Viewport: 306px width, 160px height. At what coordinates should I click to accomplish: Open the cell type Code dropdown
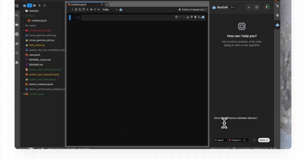(110, 10)
